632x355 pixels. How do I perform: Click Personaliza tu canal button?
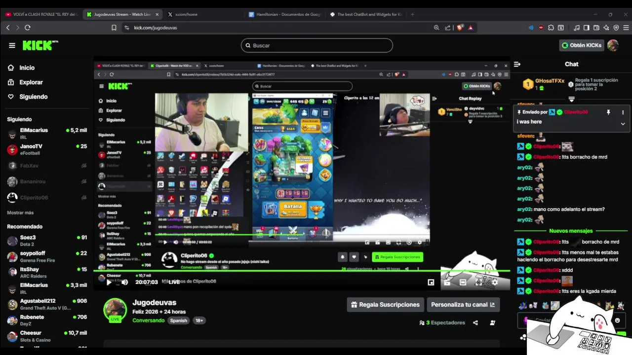(463, 305)
